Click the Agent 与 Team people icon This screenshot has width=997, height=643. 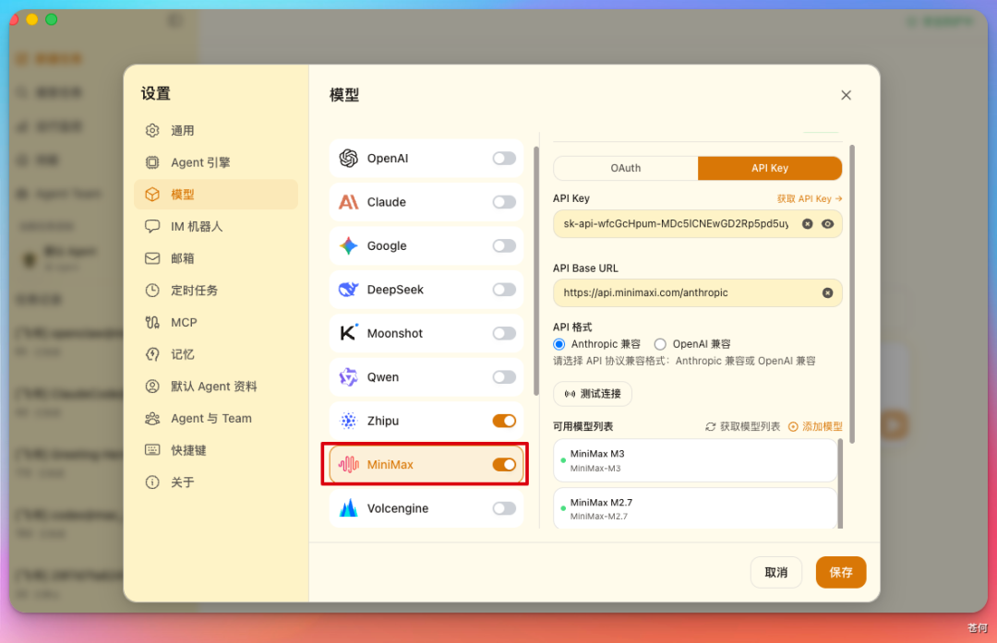[152, 418]
